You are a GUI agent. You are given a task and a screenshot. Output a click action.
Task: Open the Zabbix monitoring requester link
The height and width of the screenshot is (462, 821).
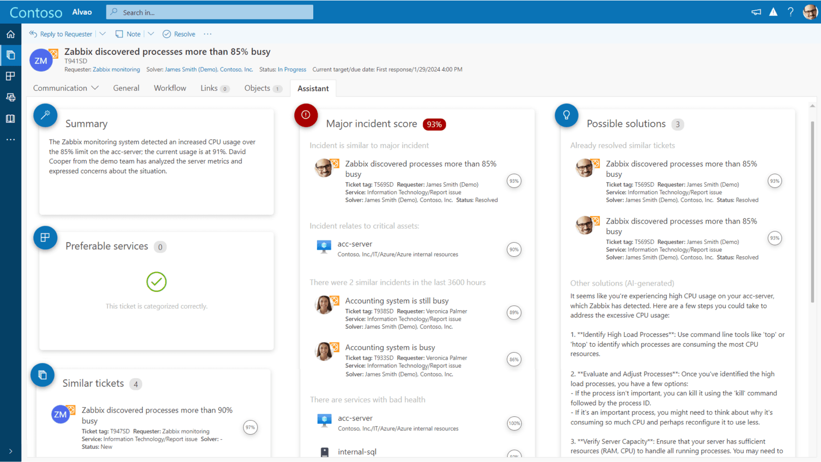[116, 69]
